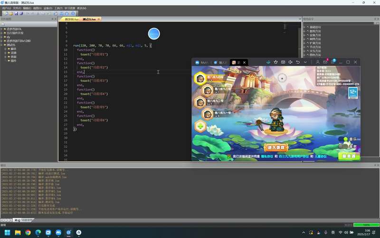Click the open folder icon in the IDE toolbar
Image resolution: width=380 pixels, height=238 pixels.
[x=11, y=14]
